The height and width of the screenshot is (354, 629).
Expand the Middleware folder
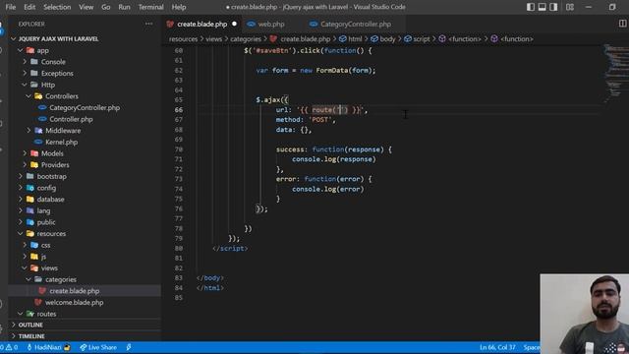[63, 131]
